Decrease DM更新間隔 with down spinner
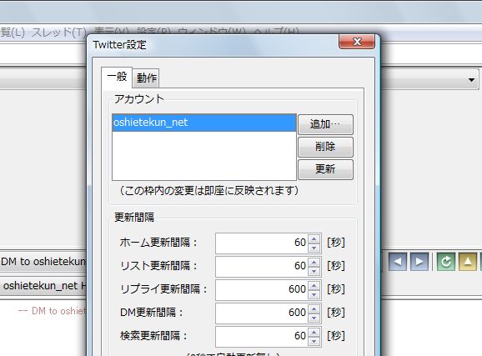 click(314, 318)
